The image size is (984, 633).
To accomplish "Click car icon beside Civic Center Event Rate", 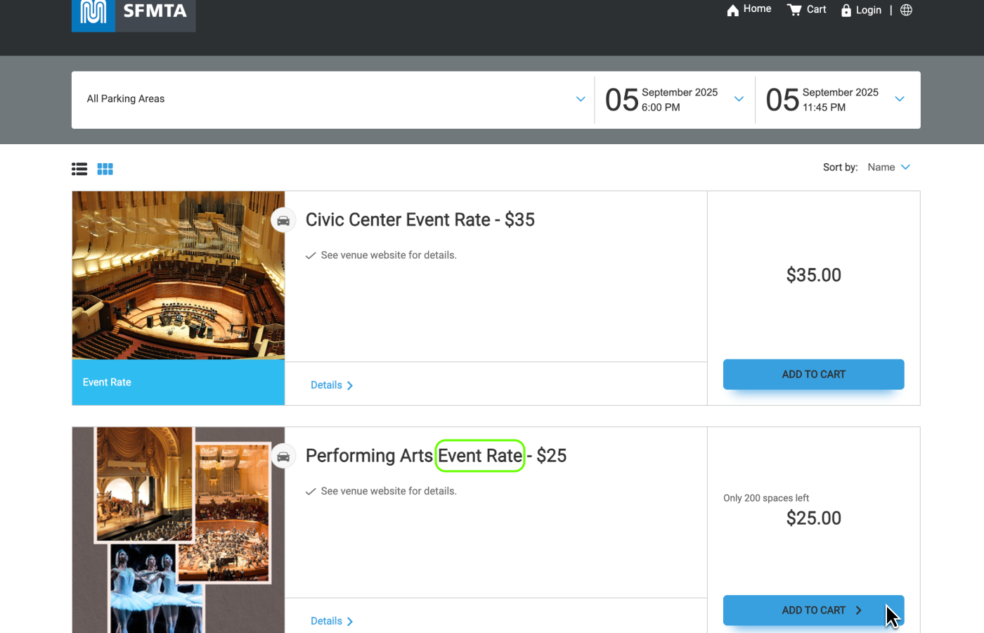I will 283,221.
